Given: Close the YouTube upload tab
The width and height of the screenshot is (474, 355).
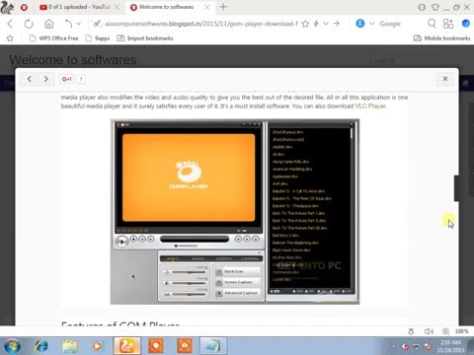Looking at the screenshot, I should coord(117,7).
